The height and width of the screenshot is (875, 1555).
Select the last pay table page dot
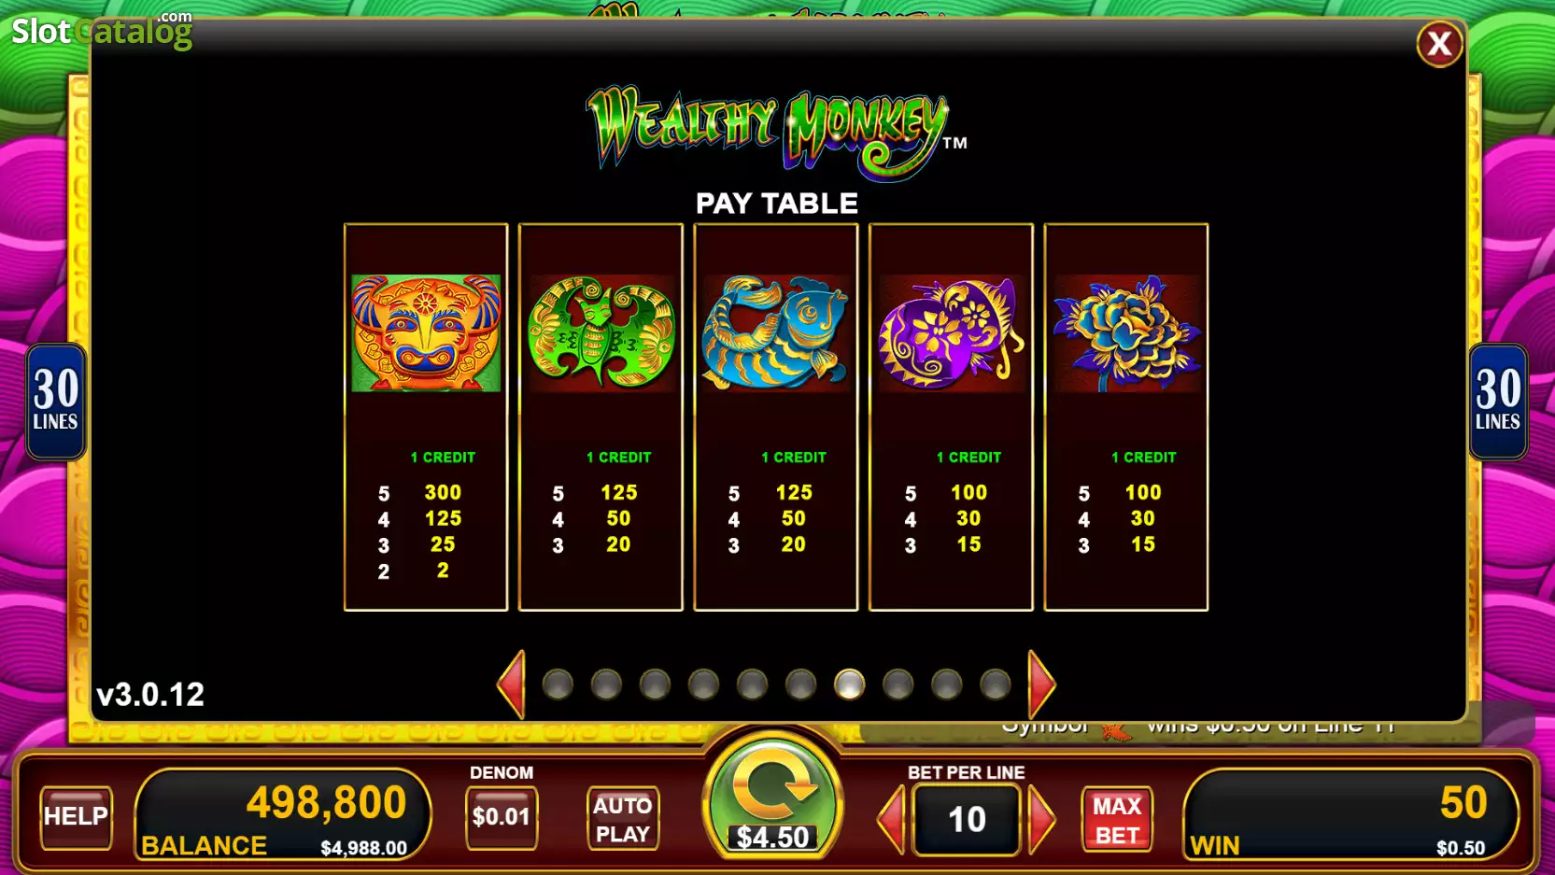995,684
